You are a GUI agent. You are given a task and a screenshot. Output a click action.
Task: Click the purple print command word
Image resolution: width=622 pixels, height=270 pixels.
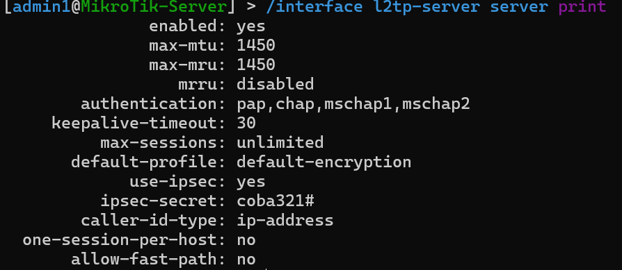[582, 7]
